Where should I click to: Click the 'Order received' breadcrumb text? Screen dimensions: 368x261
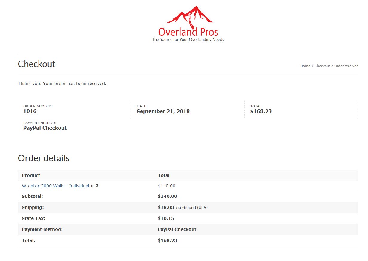(x=346, y=66)
